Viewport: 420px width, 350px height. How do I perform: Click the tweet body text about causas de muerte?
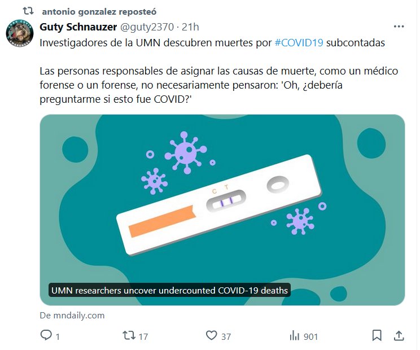(x=218, y=85)
